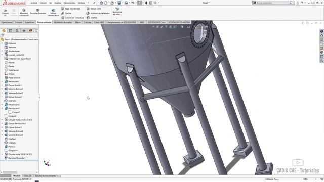This screenshot has height=182, width=324.
Task: Open the Archivo menu
Action: coord(34,3)
